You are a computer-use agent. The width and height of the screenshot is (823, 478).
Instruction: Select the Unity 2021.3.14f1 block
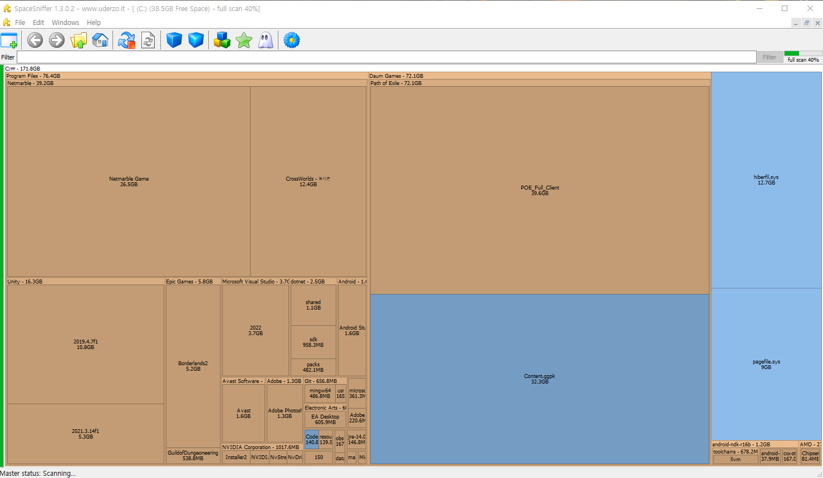point(86,434)
